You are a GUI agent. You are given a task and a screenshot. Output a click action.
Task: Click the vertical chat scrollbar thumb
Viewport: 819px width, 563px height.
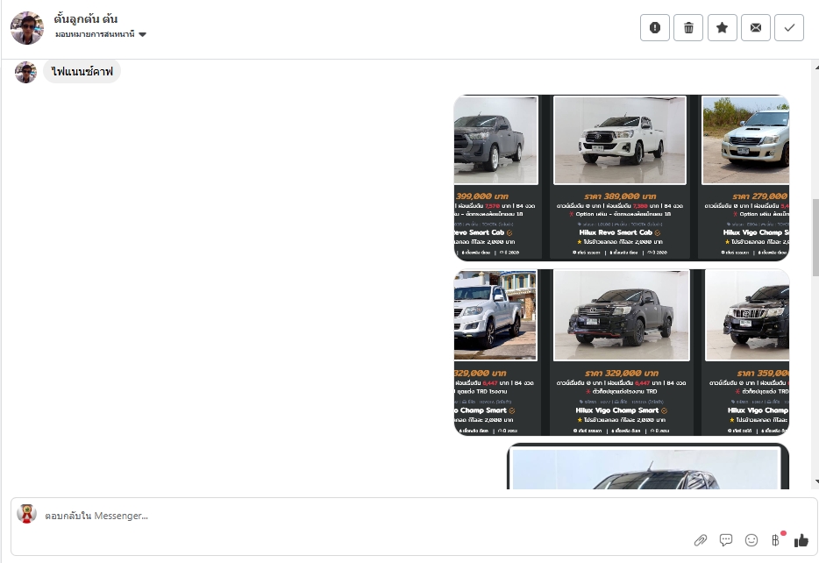click(815, 237)
